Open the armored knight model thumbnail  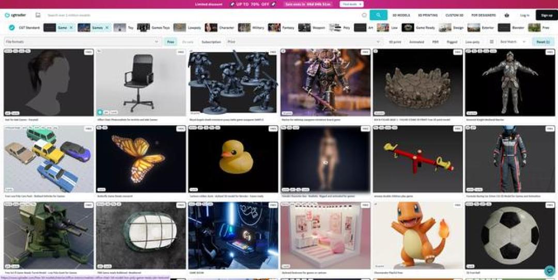point(510,83)
